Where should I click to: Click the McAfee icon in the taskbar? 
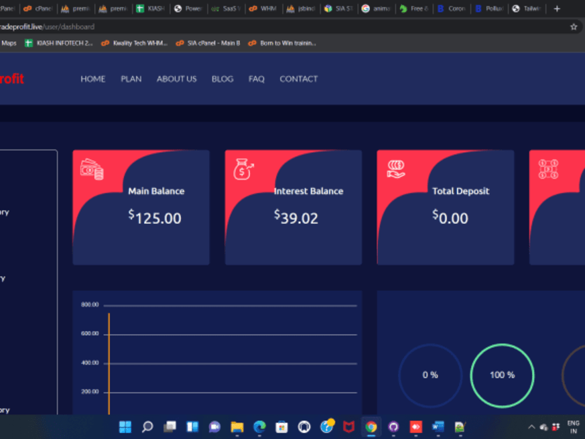348,428
